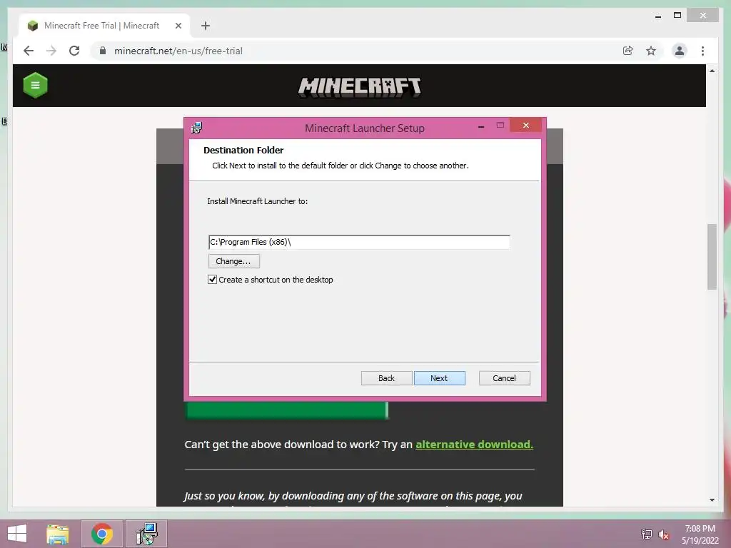Screen dimensions: 731x548
Task: Click the green download button on webpage
Action: pyautogui.click(x=287, y=410)
